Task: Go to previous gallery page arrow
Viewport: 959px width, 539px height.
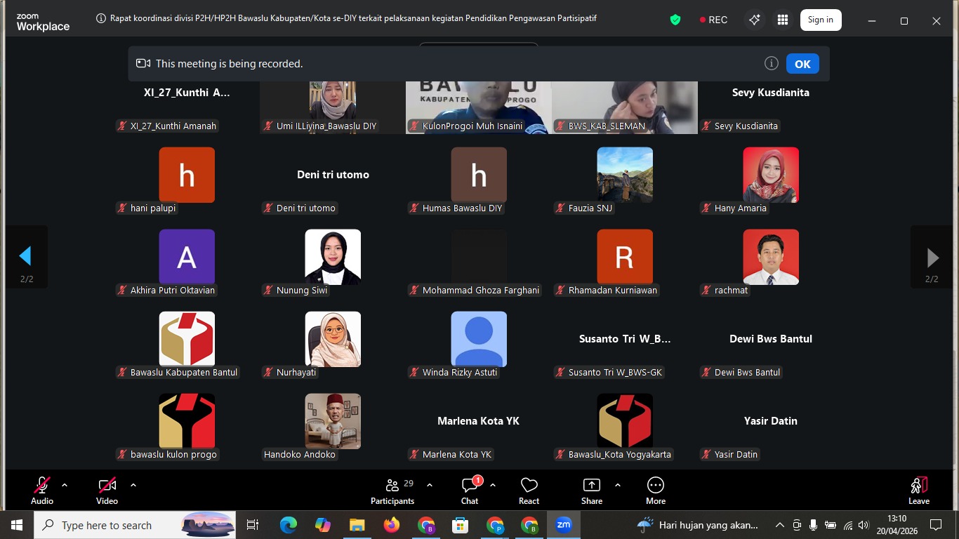Action: (26, 257)
